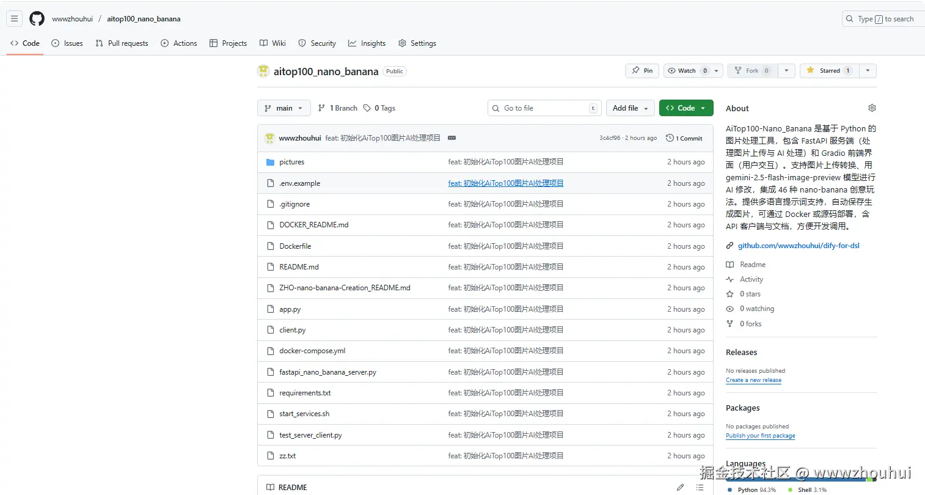Click the Type / to search box
925x495 pixels.
click(883, 19)
